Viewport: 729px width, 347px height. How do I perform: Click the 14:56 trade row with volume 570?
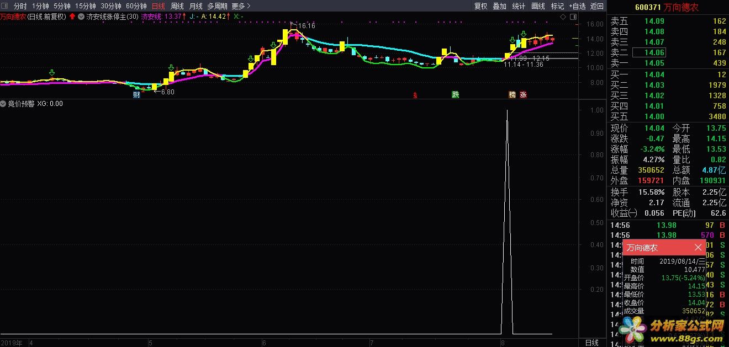pos(668,235)
